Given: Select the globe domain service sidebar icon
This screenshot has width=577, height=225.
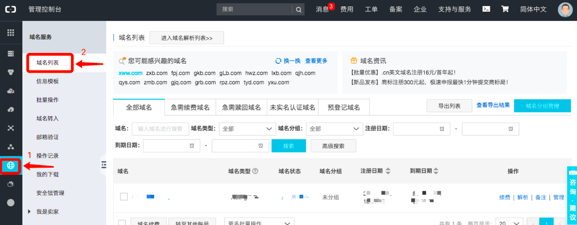Looking at the screenshot, I should 11,166.
